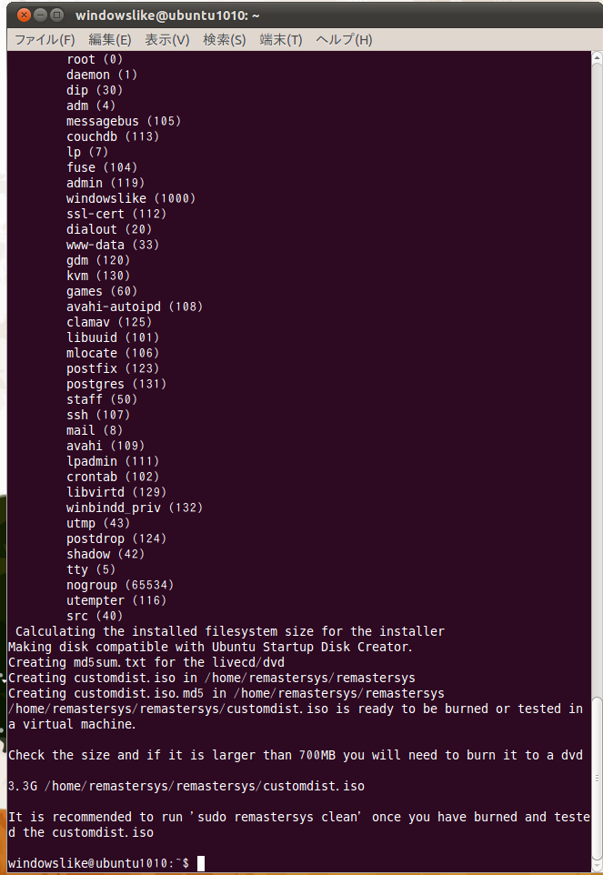Click the scrollbar track above the thumb
This screenshot has width=603, height=875.
(x=597, y=379)
